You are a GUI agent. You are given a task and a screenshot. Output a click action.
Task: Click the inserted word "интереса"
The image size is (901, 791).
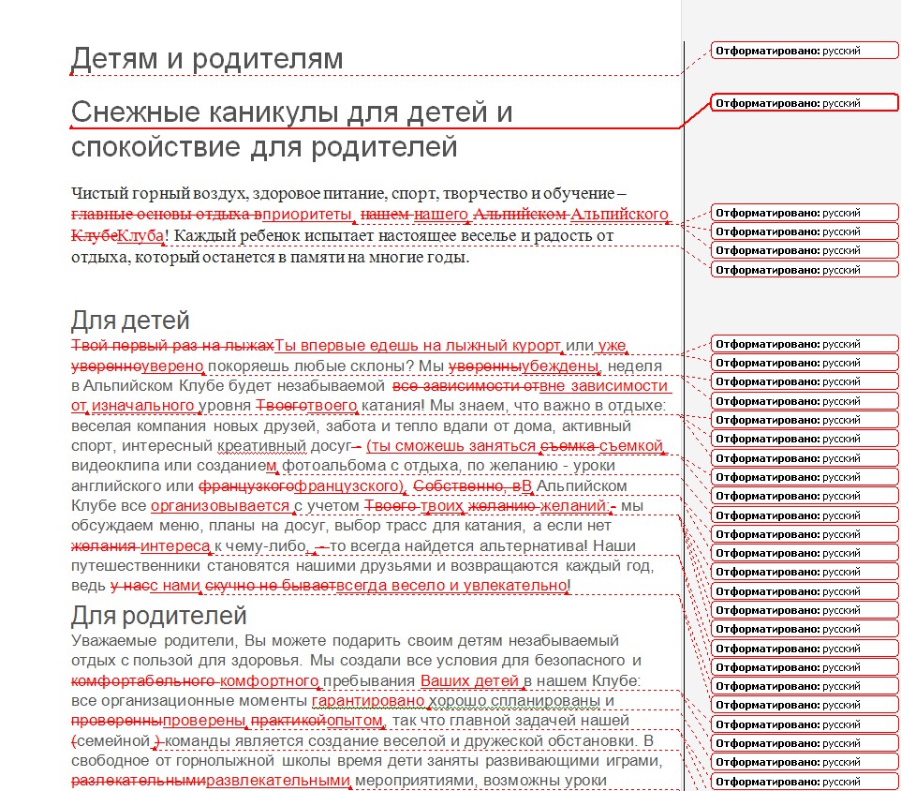(175, 545)
